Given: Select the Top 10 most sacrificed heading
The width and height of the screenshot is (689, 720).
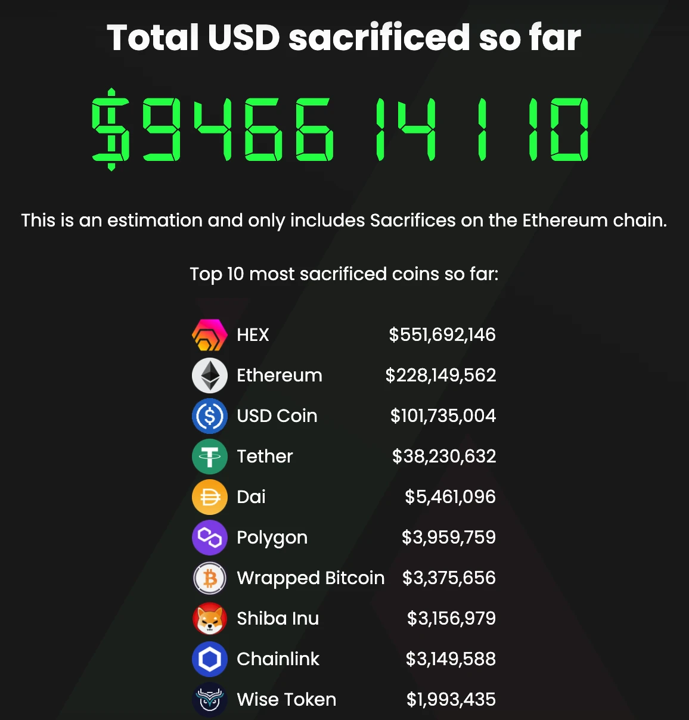Looking at the screenshot, I should (344, 274).
